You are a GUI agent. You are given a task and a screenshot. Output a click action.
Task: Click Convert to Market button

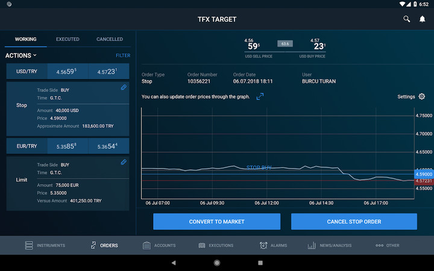point(217,222)
